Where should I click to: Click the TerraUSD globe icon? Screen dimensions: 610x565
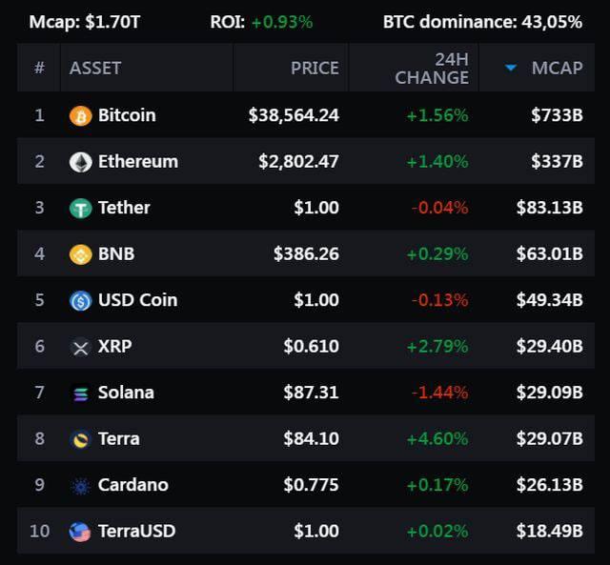tap(80, 532)
